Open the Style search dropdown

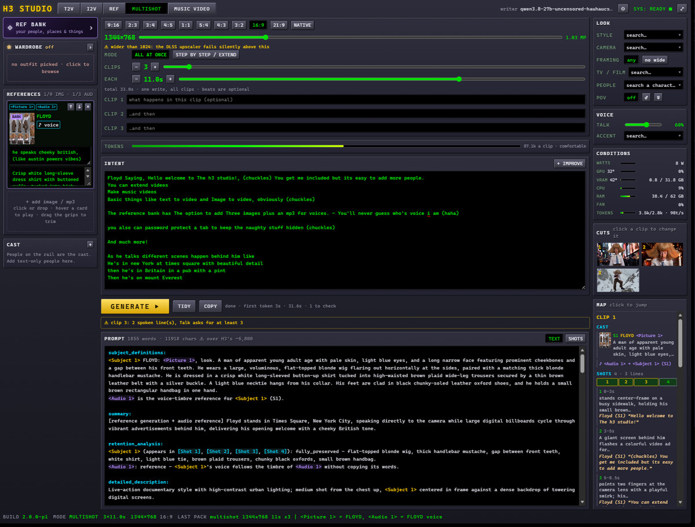[653, 35]
